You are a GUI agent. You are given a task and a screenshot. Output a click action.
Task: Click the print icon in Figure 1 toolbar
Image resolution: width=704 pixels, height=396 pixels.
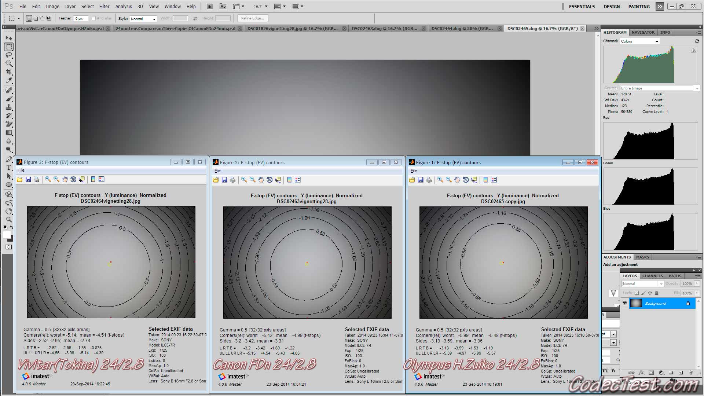pos(429,180)
